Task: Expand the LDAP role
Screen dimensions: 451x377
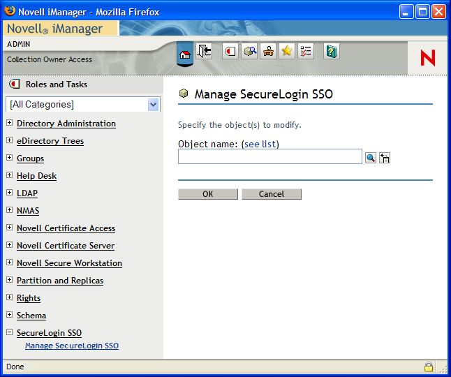Action: click(x=10, y=193)
